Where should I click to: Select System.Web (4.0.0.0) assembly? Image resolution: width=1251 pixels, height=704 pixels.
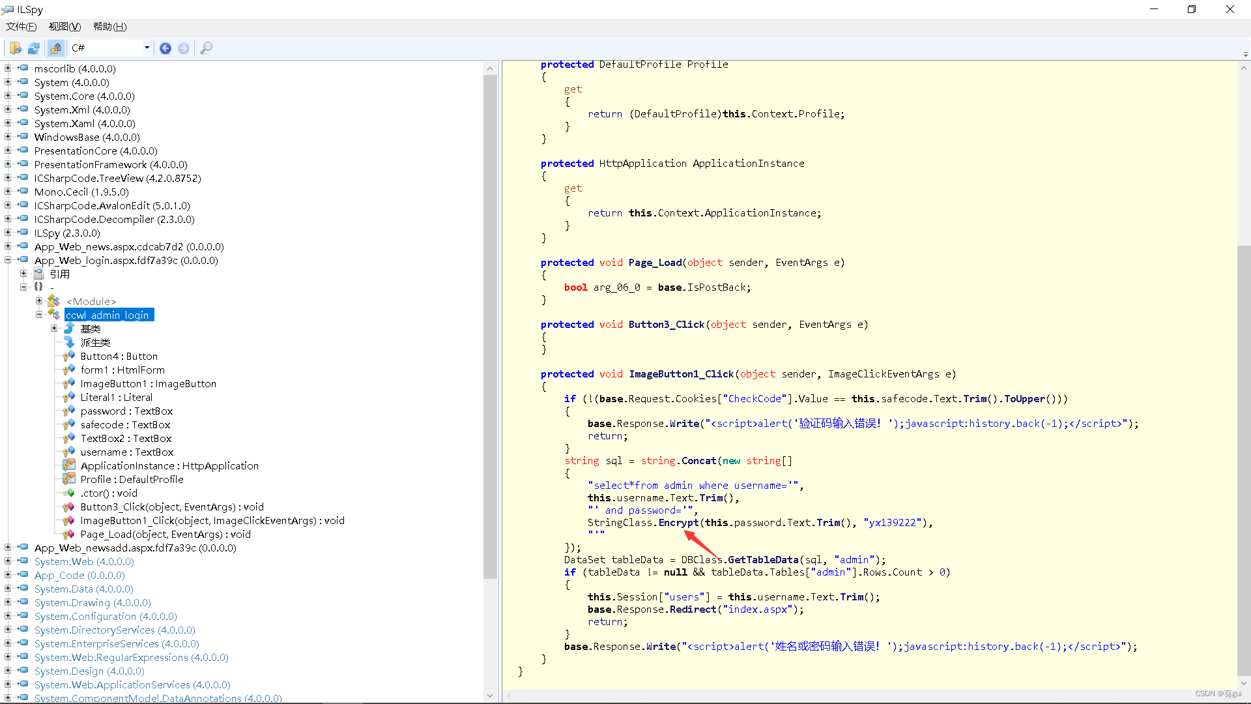coord(84,561)
